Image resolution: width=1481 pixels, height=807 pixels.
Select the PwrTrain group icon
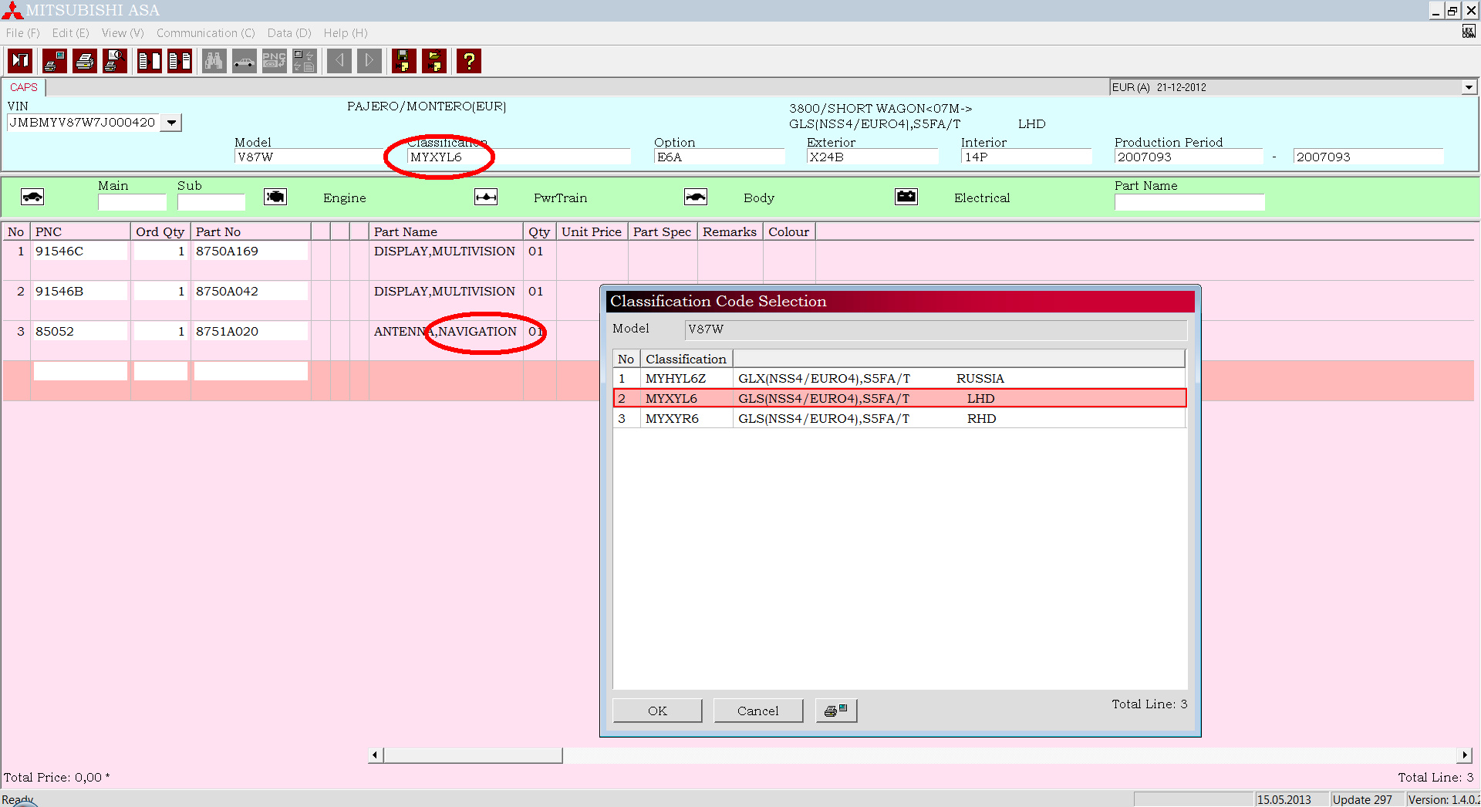486,198
